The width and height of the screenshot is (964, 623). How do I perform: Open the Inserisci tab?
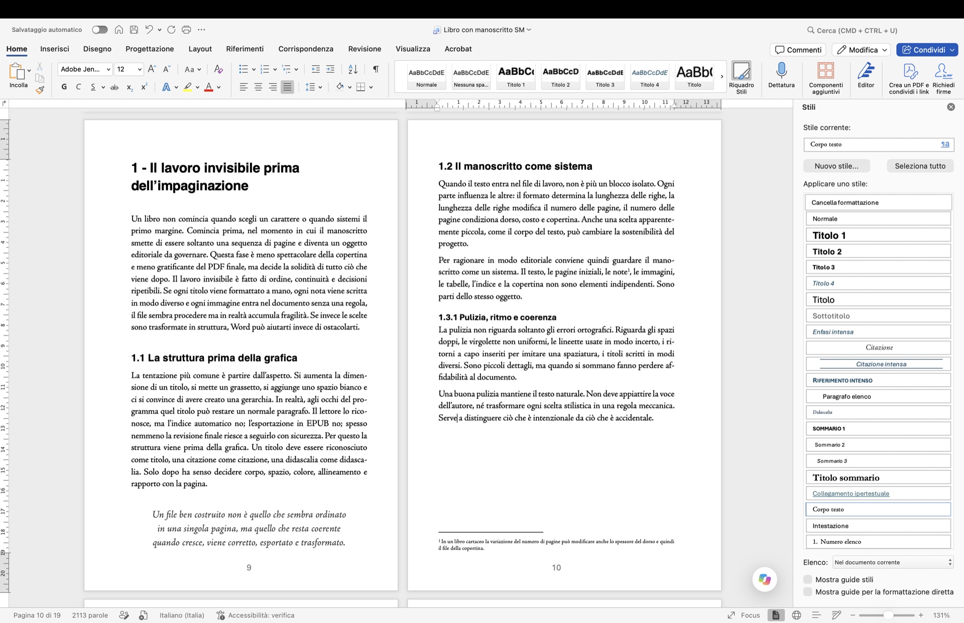55,49
